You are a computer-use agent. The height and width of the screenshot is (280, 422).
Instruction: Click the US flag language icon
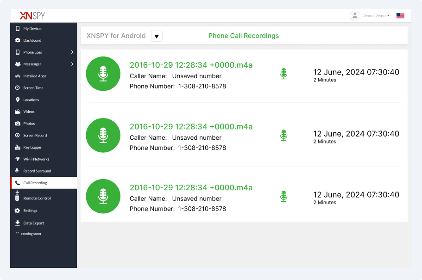click(400, 16)
